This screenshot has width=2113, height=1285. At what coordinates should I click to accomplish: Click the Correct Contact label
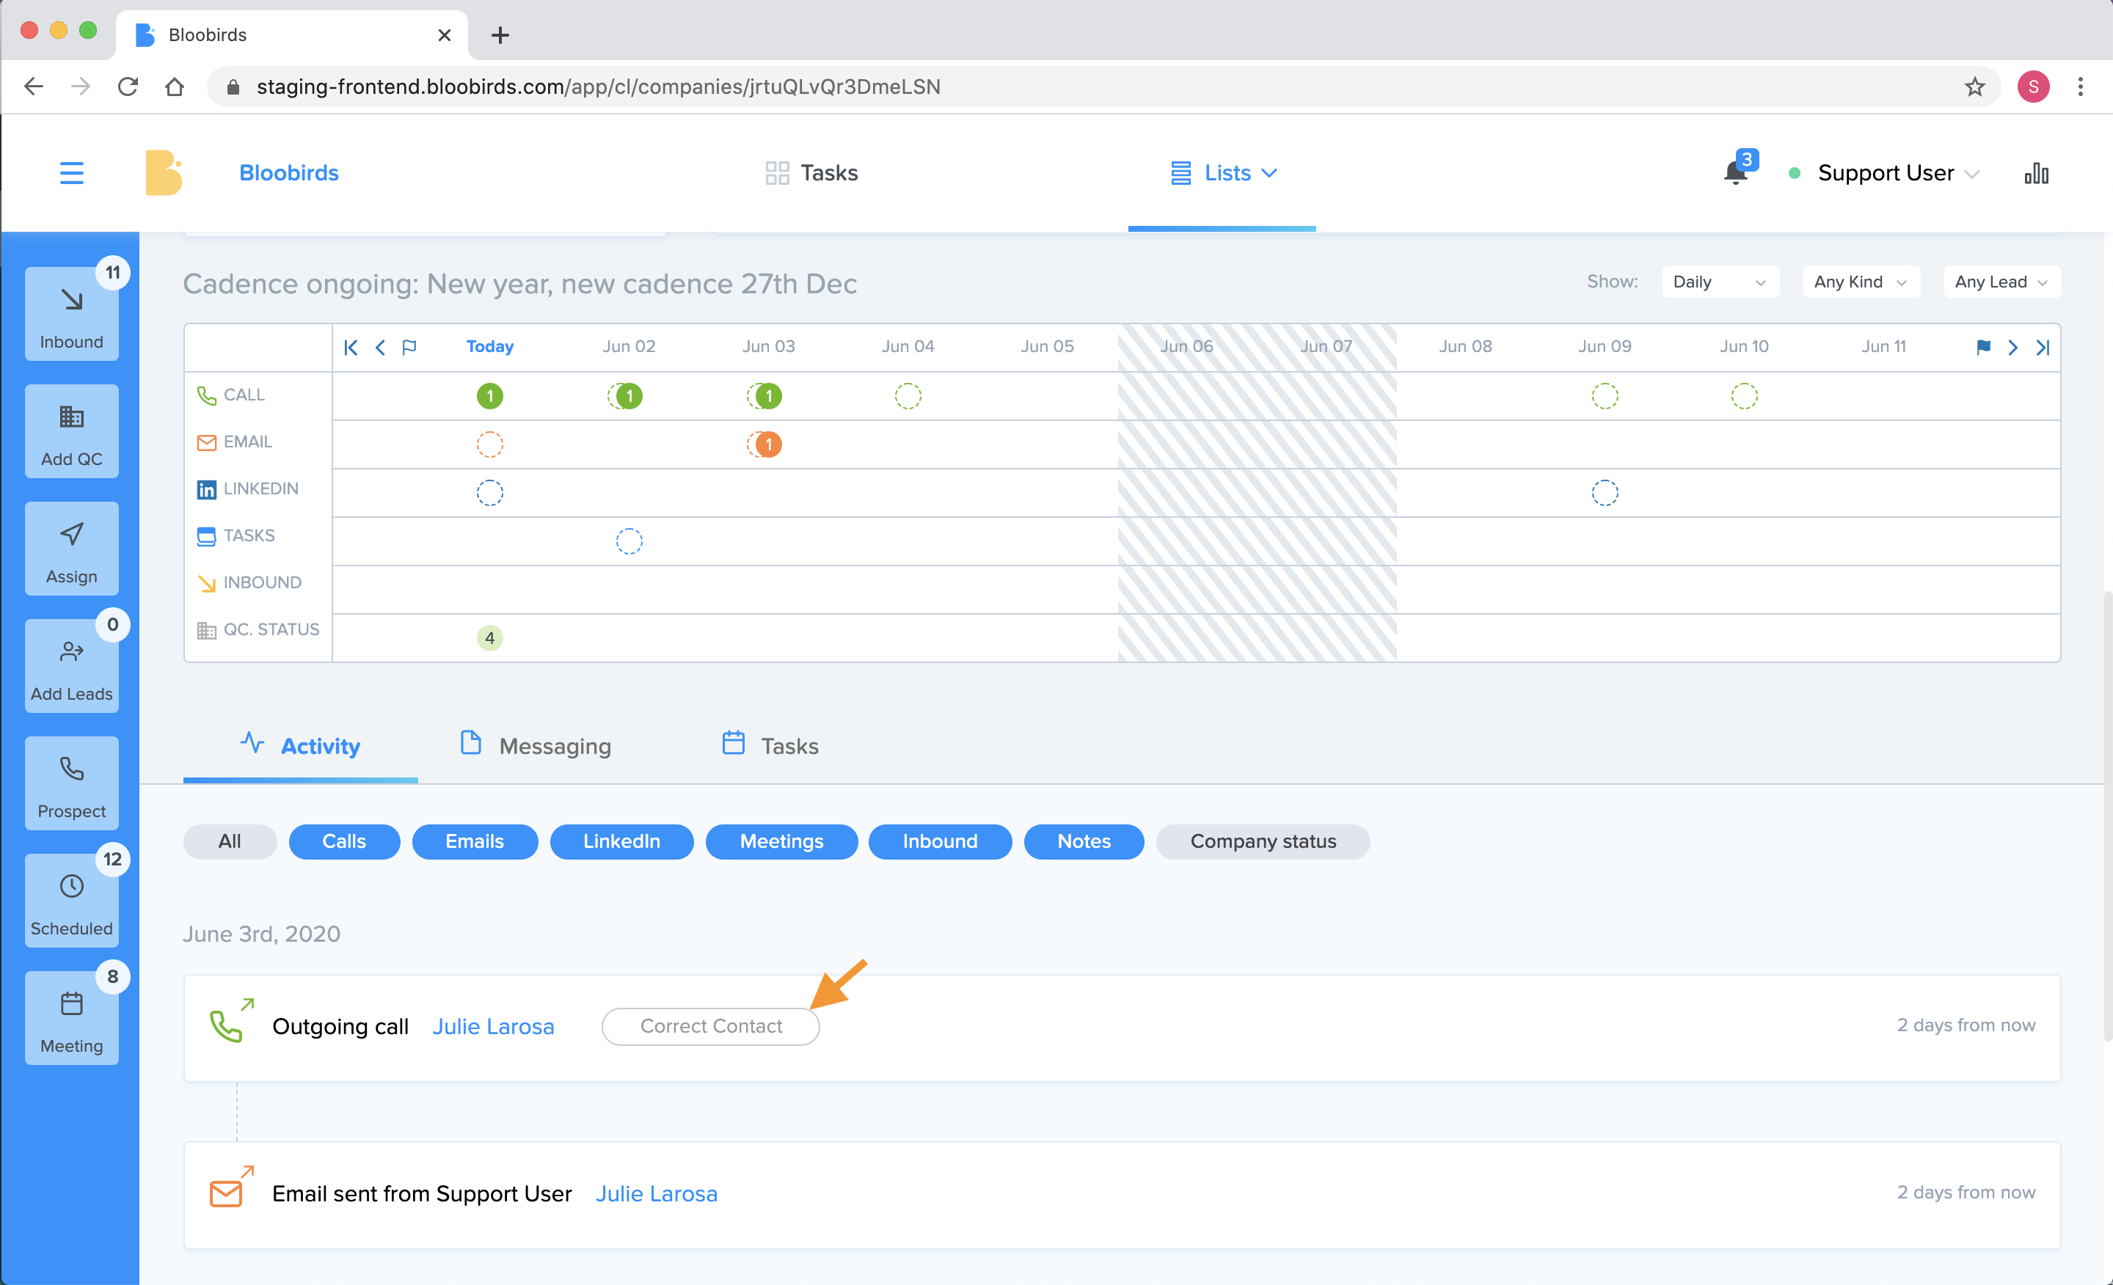pyautogui.click(x=711, y=1026)
